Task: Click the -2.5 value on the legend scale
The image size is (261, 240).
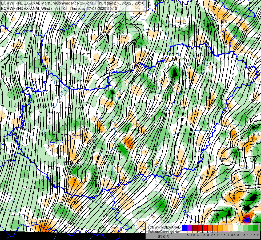Action: [213, 235]
